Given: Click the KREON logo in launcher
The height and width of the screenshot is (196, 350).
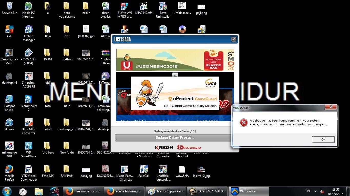Looking at the screenshot, I should 164,148.
